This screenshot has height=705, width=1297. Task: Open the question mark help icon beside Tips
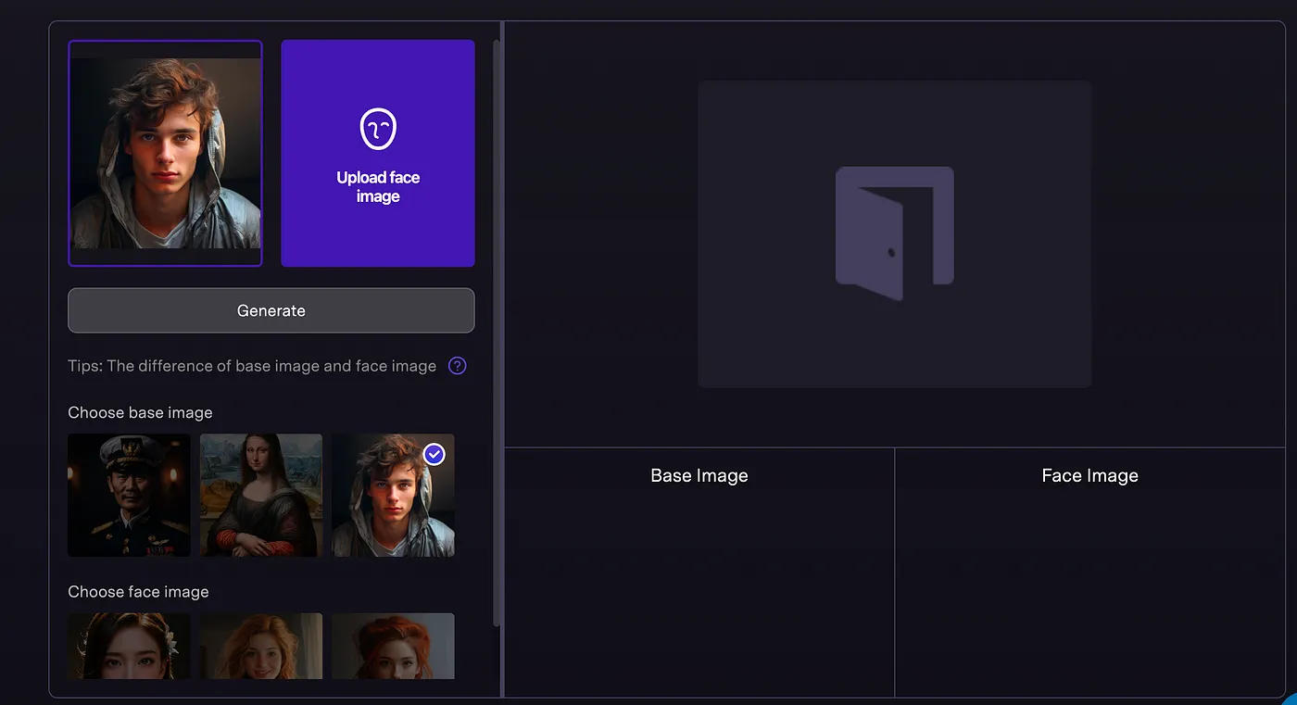click(457, 366)
